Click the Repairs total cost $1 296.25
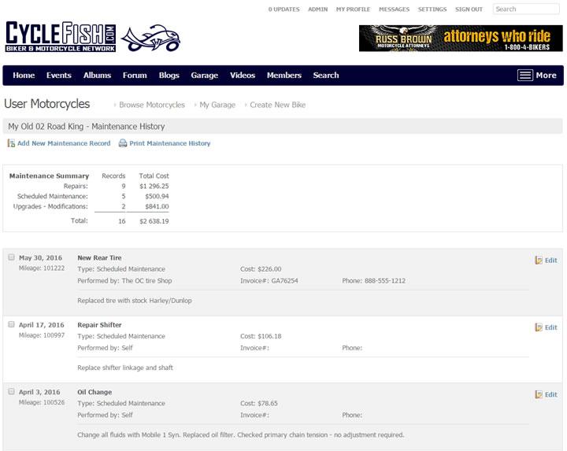The height and width of the screenshot is (451, 567). [x=154, y=186]
